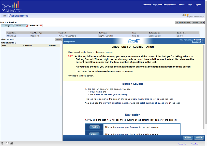Click the Navigation heading
Screen dimensions: 208x147
(133, 115)
